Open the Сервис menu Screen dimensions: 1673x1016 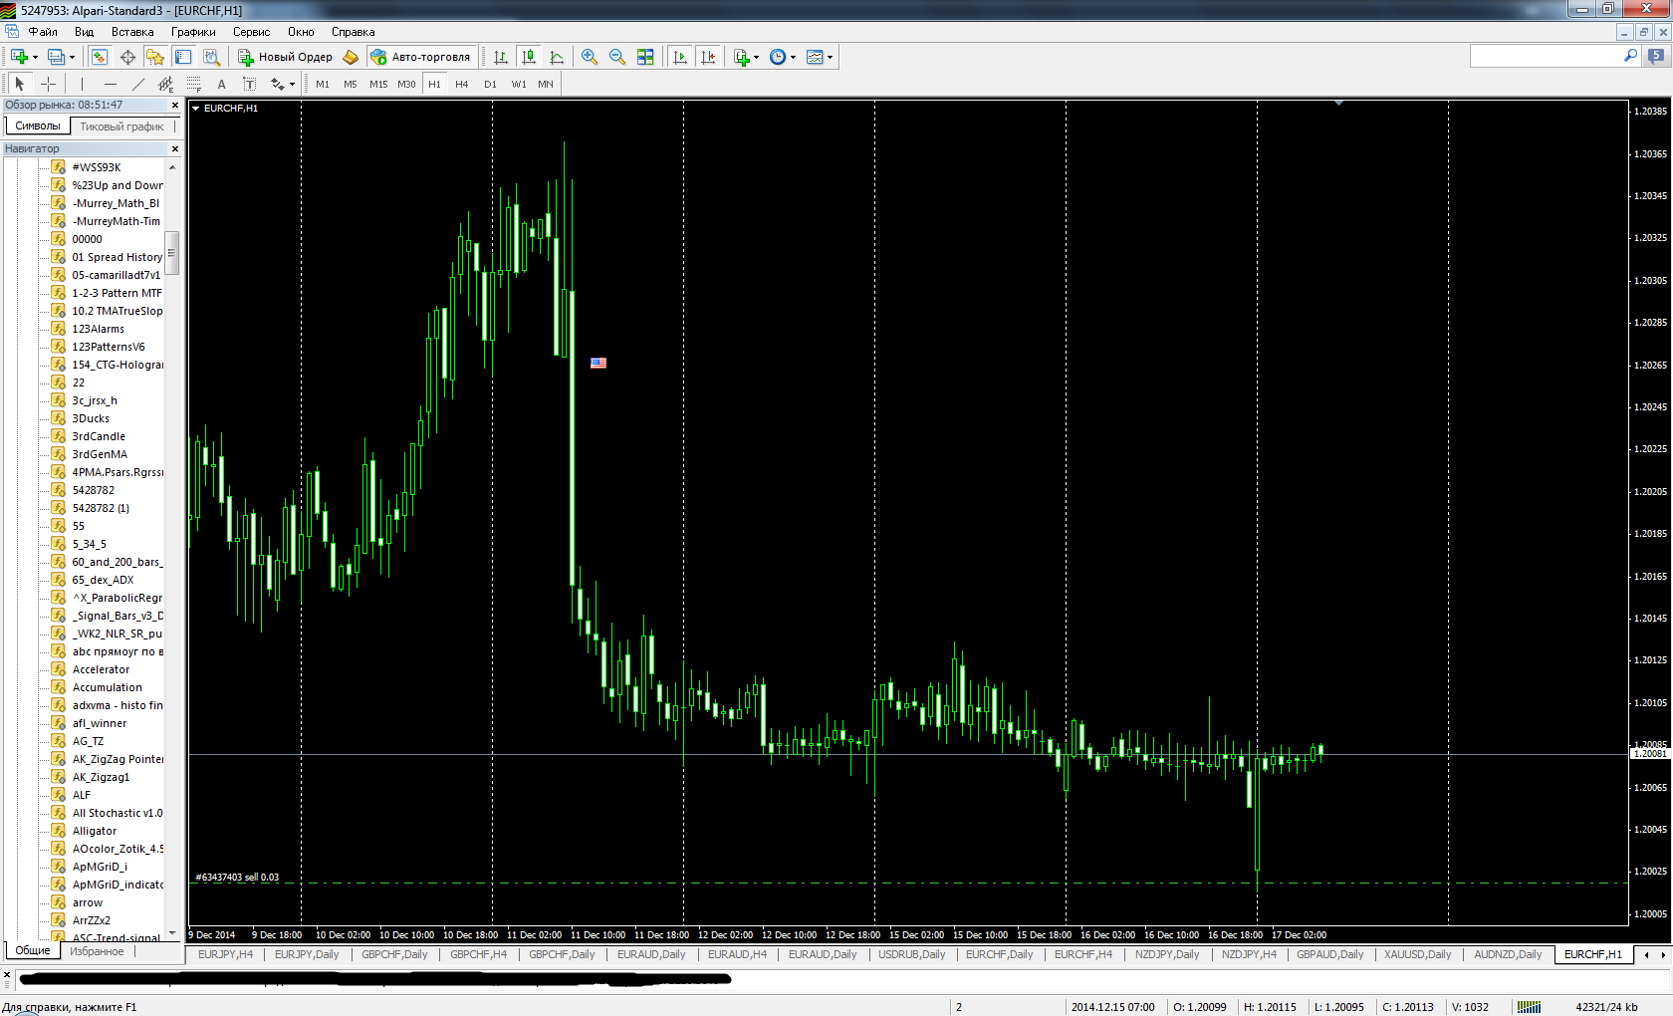pyautogui.click(x=251, y=32)
